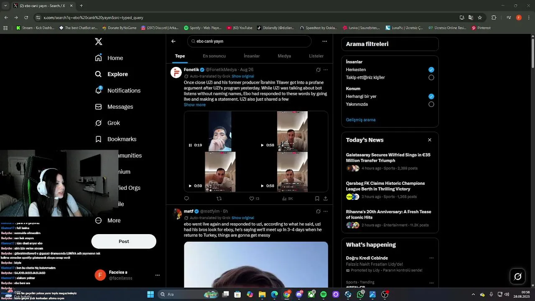The width and height of the screenshot is (535, 301).
Task: Repost the Fonetik post
Action: (x=219, y=199)
